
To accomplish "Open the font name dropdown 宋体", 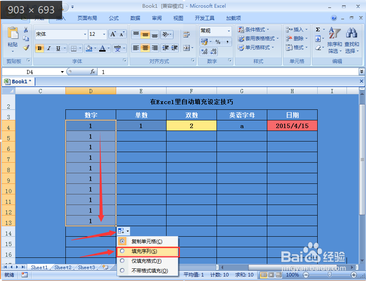I will pos(85,34).
